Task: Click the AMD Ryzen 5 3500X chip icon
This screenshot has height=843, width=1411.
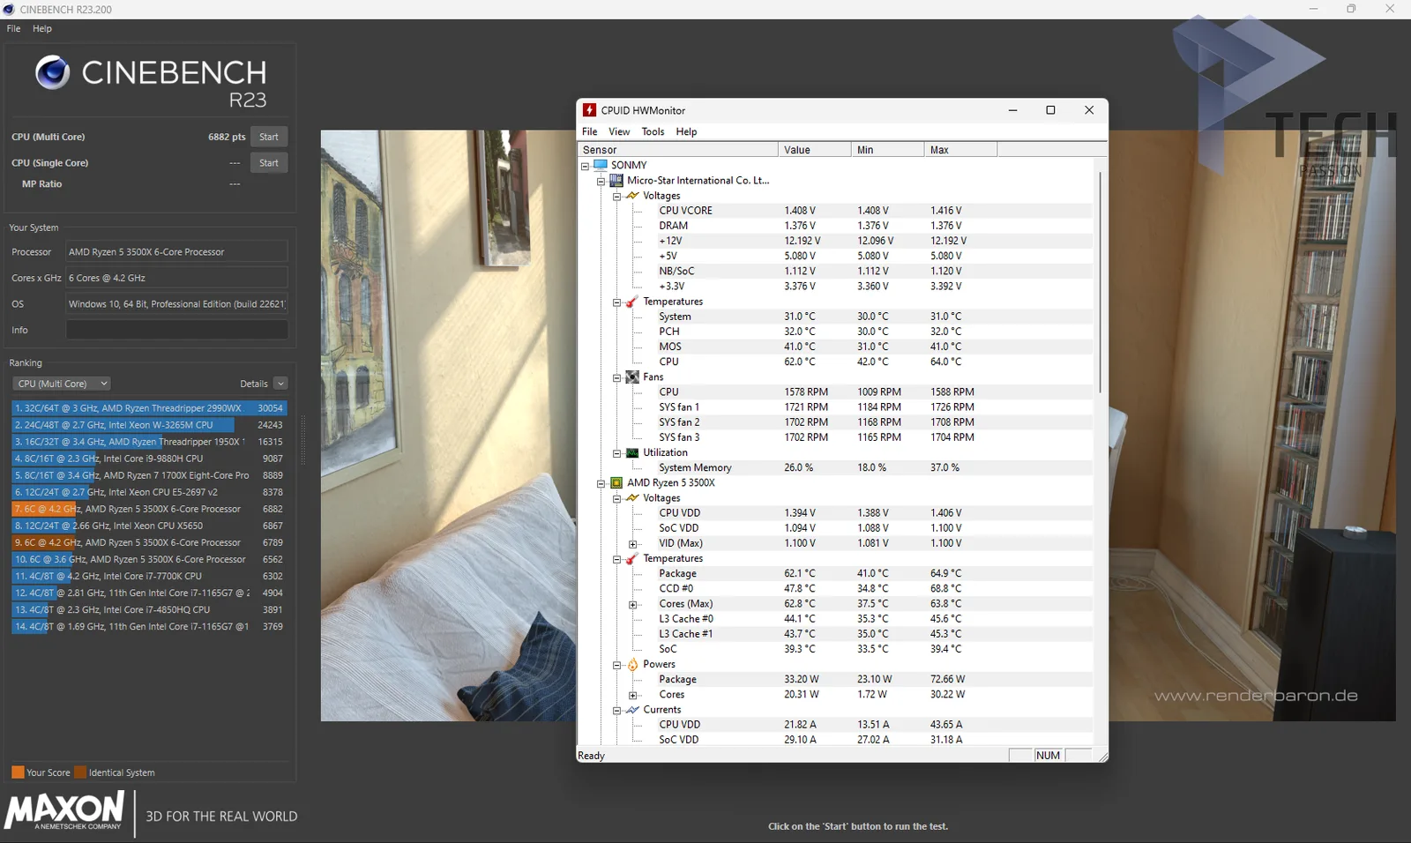Action: point(616,482)
